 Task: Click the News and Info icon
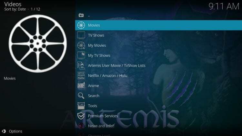81,126
